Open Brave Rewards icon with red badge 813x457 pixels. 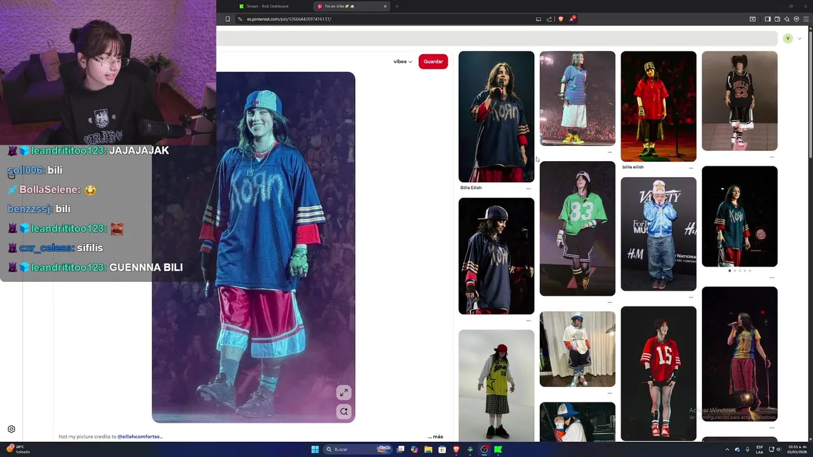click(x=572, y=19)
